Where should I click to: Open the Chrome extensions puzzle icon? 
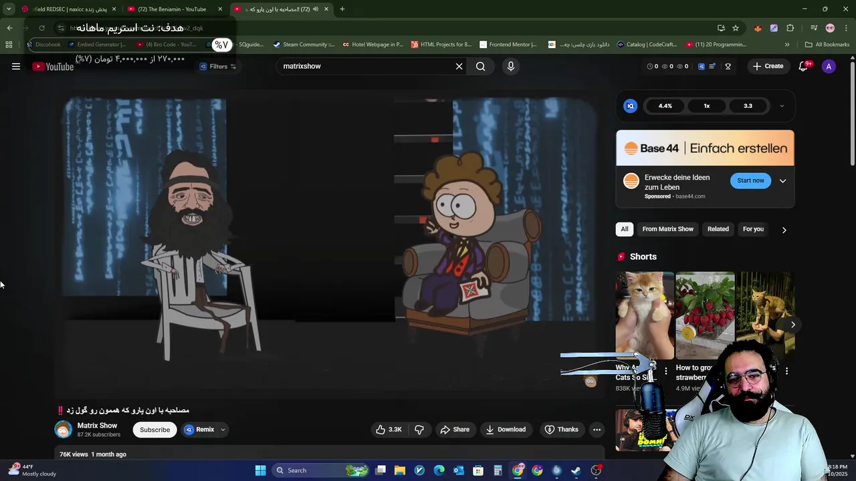pos(790,28)
